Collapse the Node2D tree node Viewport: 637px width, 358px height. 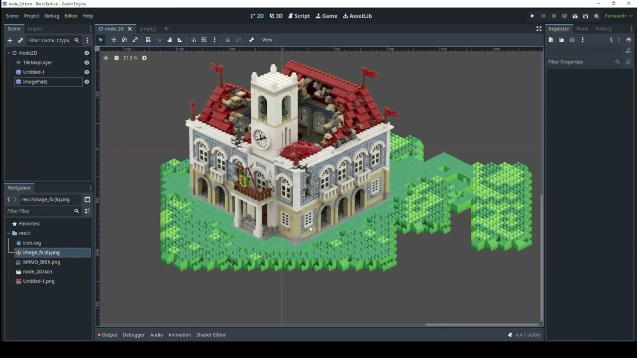(x=8, y=53)
